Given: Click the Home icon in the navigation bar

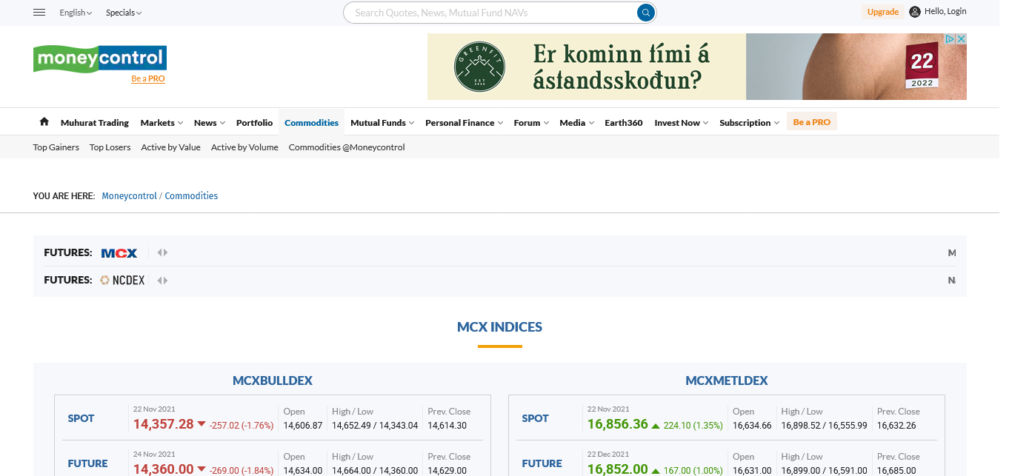Looking at the screenshot, I should point(44,122).
